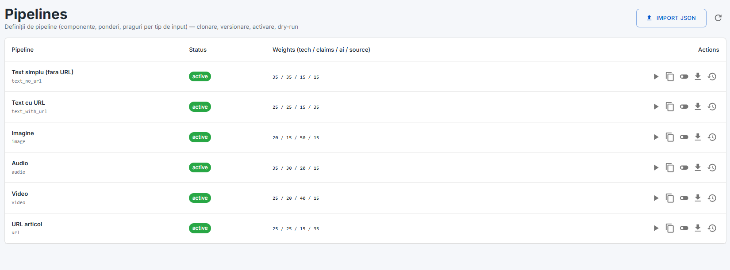Run dry-run for Text simplu pipeline
Image resolution: width=730 pixels, height=270 pixels.
pos(656,76)
